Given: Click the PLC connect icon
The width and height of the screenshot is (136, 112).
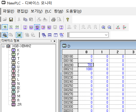Looking at the screenshot, I should tap(5, 35).
